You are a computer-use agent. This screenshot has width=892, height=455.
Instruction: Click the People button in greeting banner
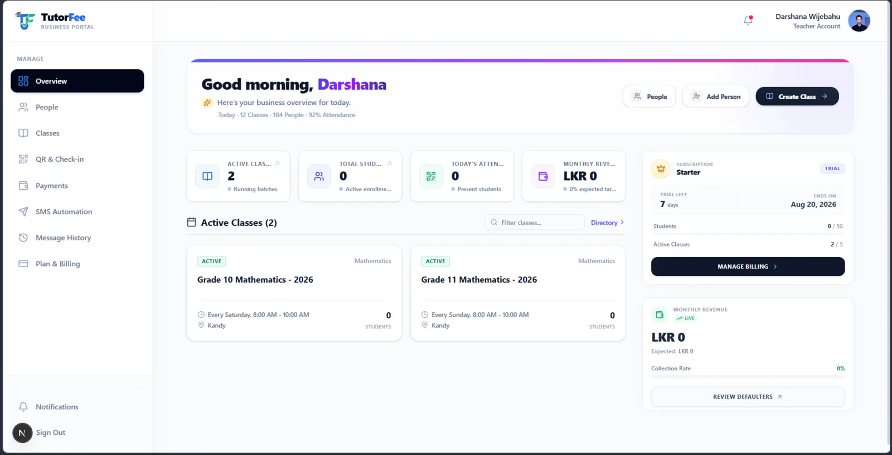(649, 96)
